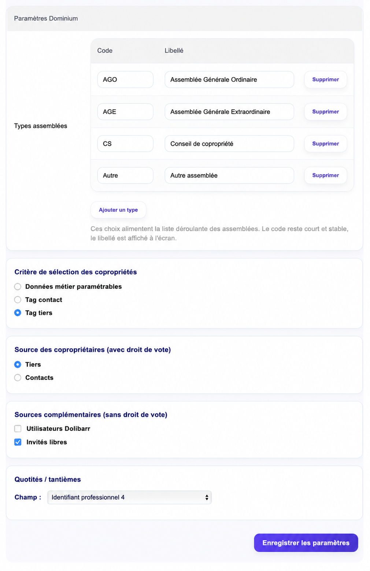Edit the Autre assemblée label field
Image resolution: width=370 pixels, height=571 pixels.
[229, 176]
